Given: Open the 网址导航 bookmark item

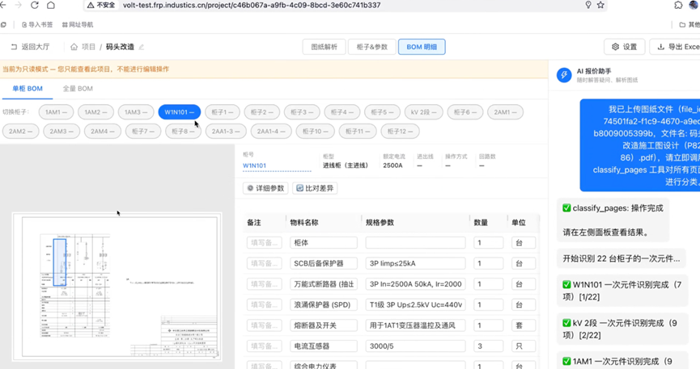Looking at the screenshot, I should (78, 24).
